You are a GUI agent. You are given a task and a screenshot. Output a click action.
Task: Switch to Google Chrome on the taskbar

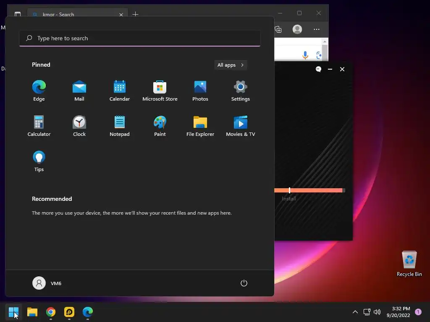click(51, 312)
